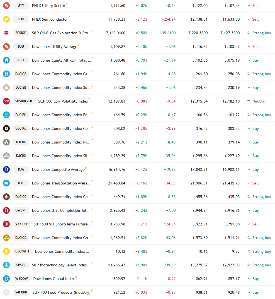The width and height of the screenshot is (275, 299).
Task: Open S&P Biotechnology Select Industry link
Action: point(61,265)
